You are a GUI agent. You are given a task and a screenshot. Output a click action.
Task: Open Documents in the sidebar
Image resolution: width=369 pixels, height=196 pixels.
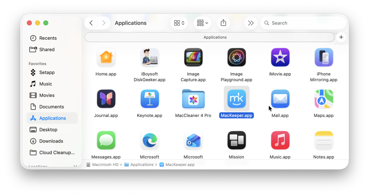52,107
